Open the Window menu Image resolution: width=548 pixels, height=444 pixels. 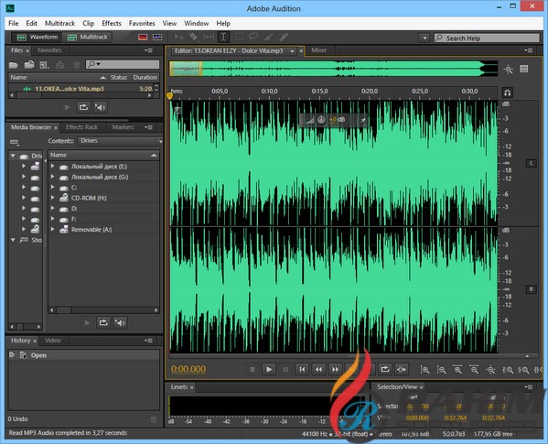[x=197, y=24]
